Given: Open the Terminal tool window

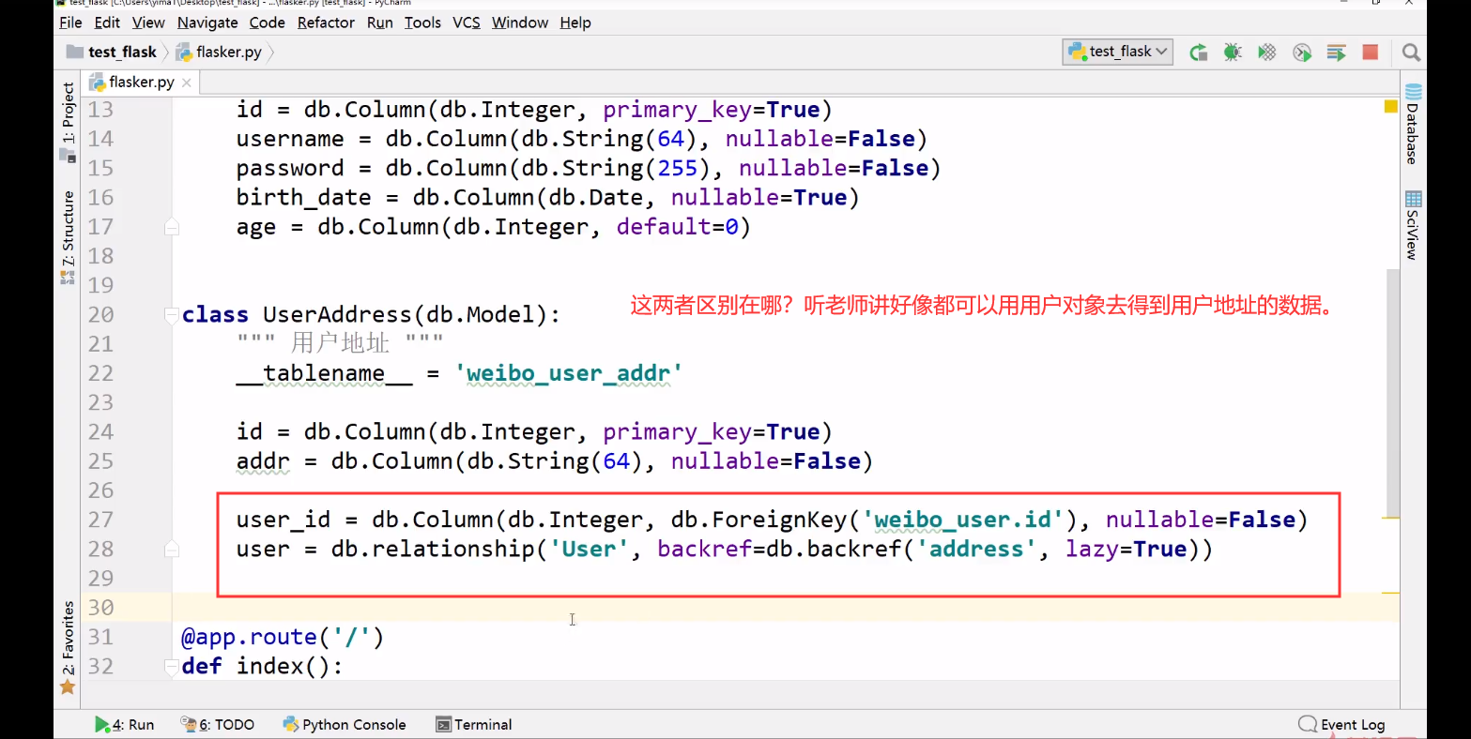Looking at the screenshot, I should 474,724.
